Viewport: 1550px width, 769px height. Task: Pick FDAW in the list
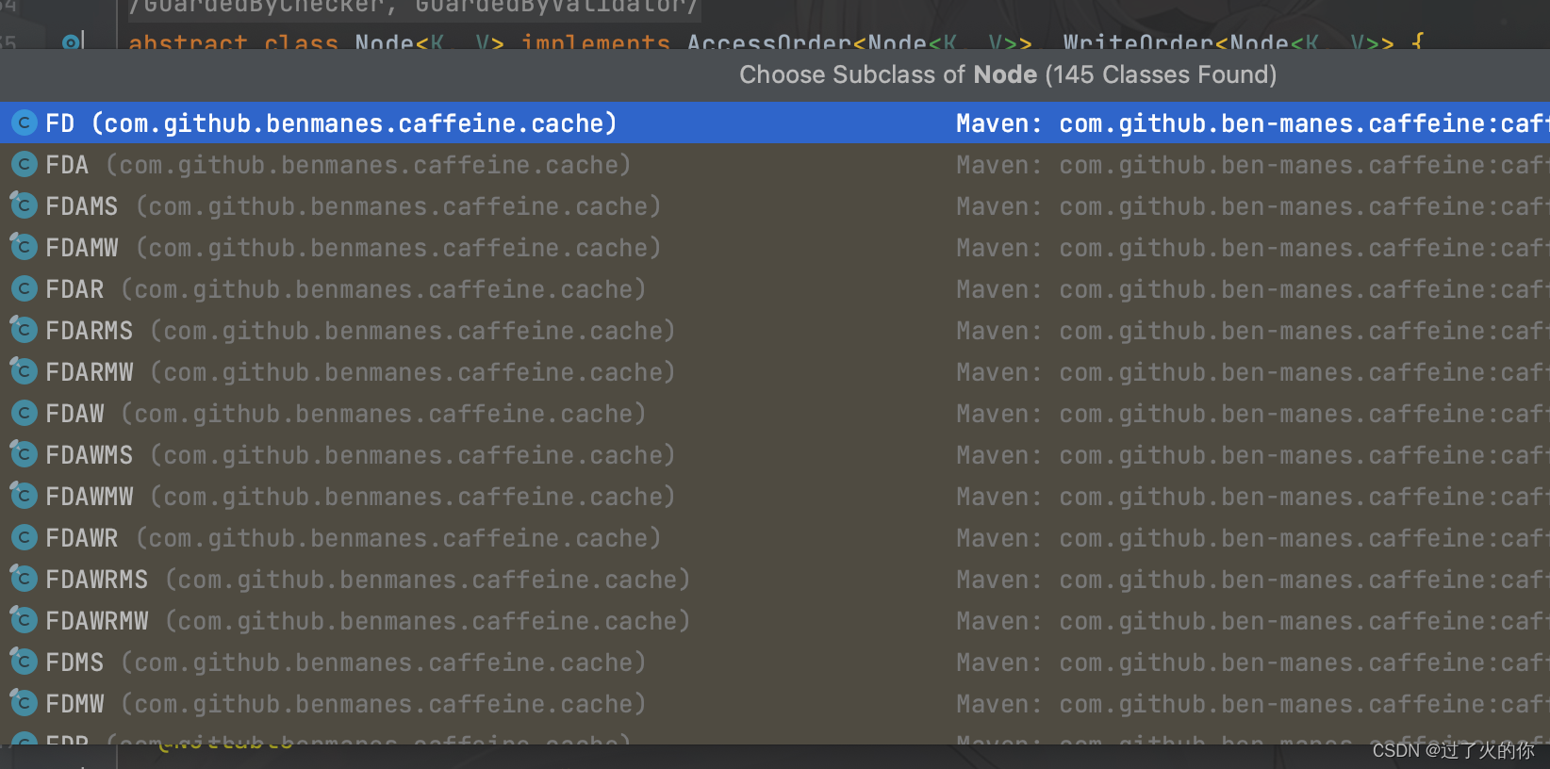775,413
